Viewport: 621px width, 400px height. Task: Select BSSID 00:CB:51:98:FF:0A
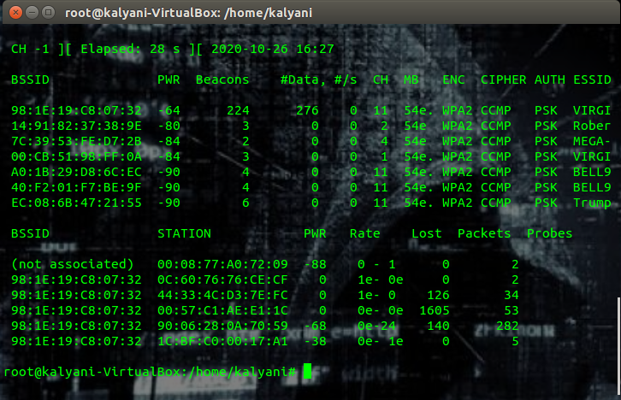(76, 156)
